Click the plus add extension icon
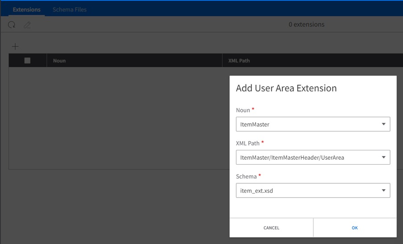Image resolution: width=403 pixels, height=244 pixels. point(15,46)
